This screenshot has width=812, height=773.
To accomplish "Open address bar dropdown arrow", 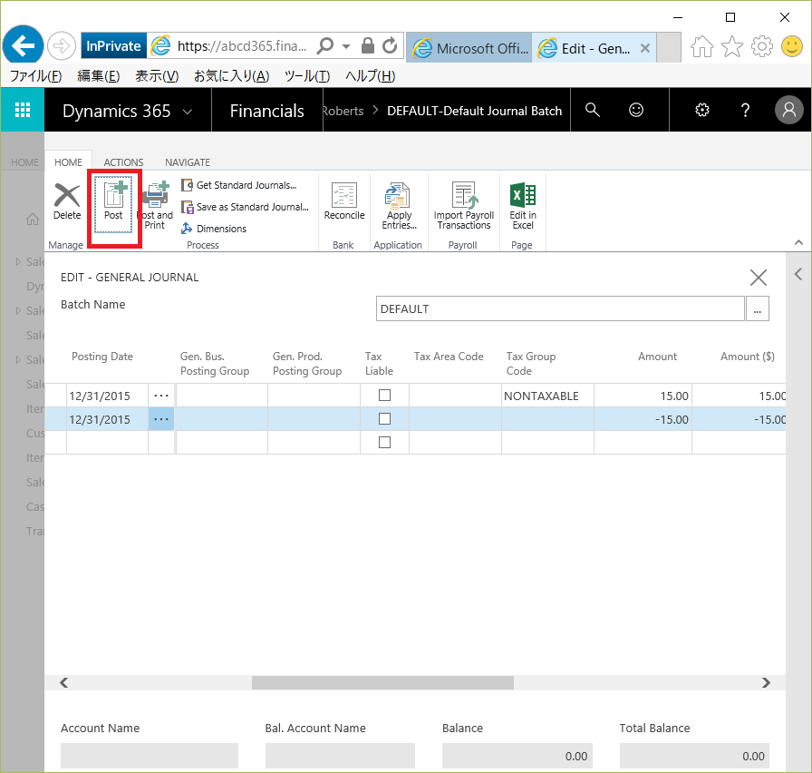I will (x=346, y=46).
